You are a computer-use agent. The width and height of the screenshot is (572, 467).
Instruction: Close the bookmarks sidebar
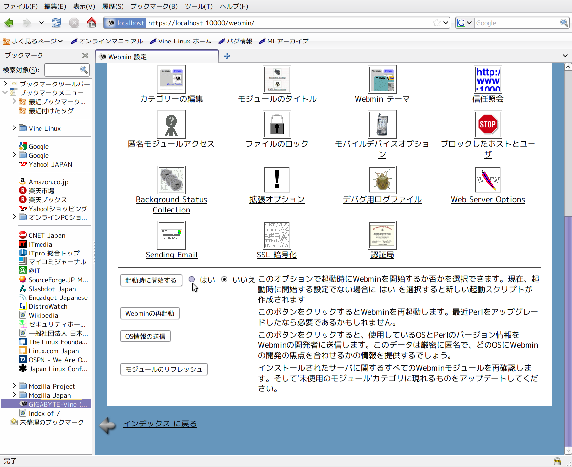click(85, 55)
